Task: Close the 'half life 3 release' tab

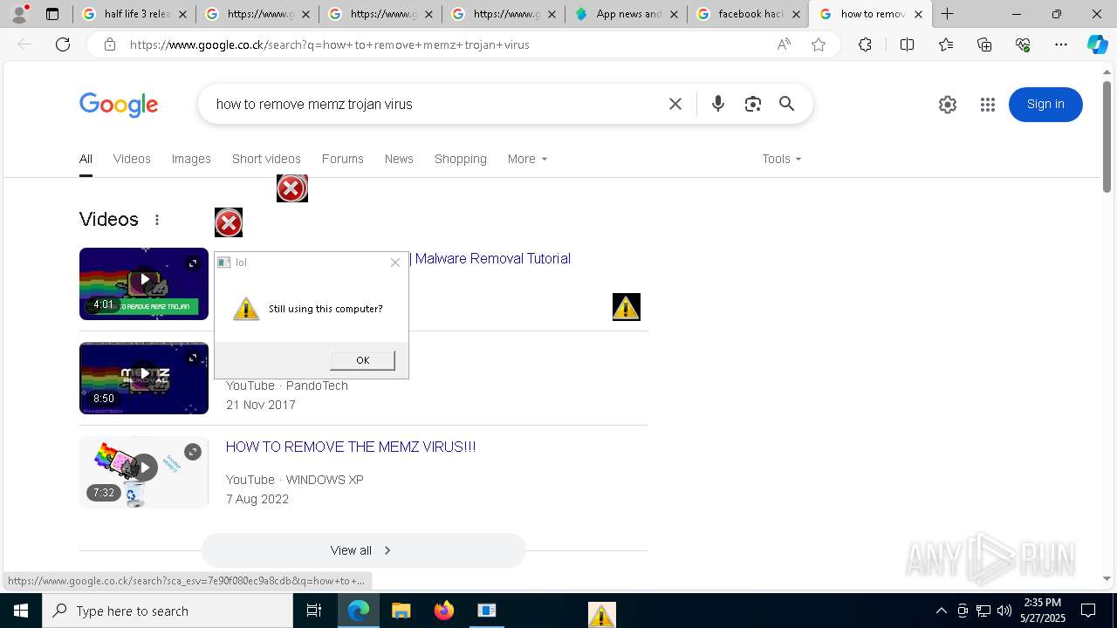Action: 182,15
